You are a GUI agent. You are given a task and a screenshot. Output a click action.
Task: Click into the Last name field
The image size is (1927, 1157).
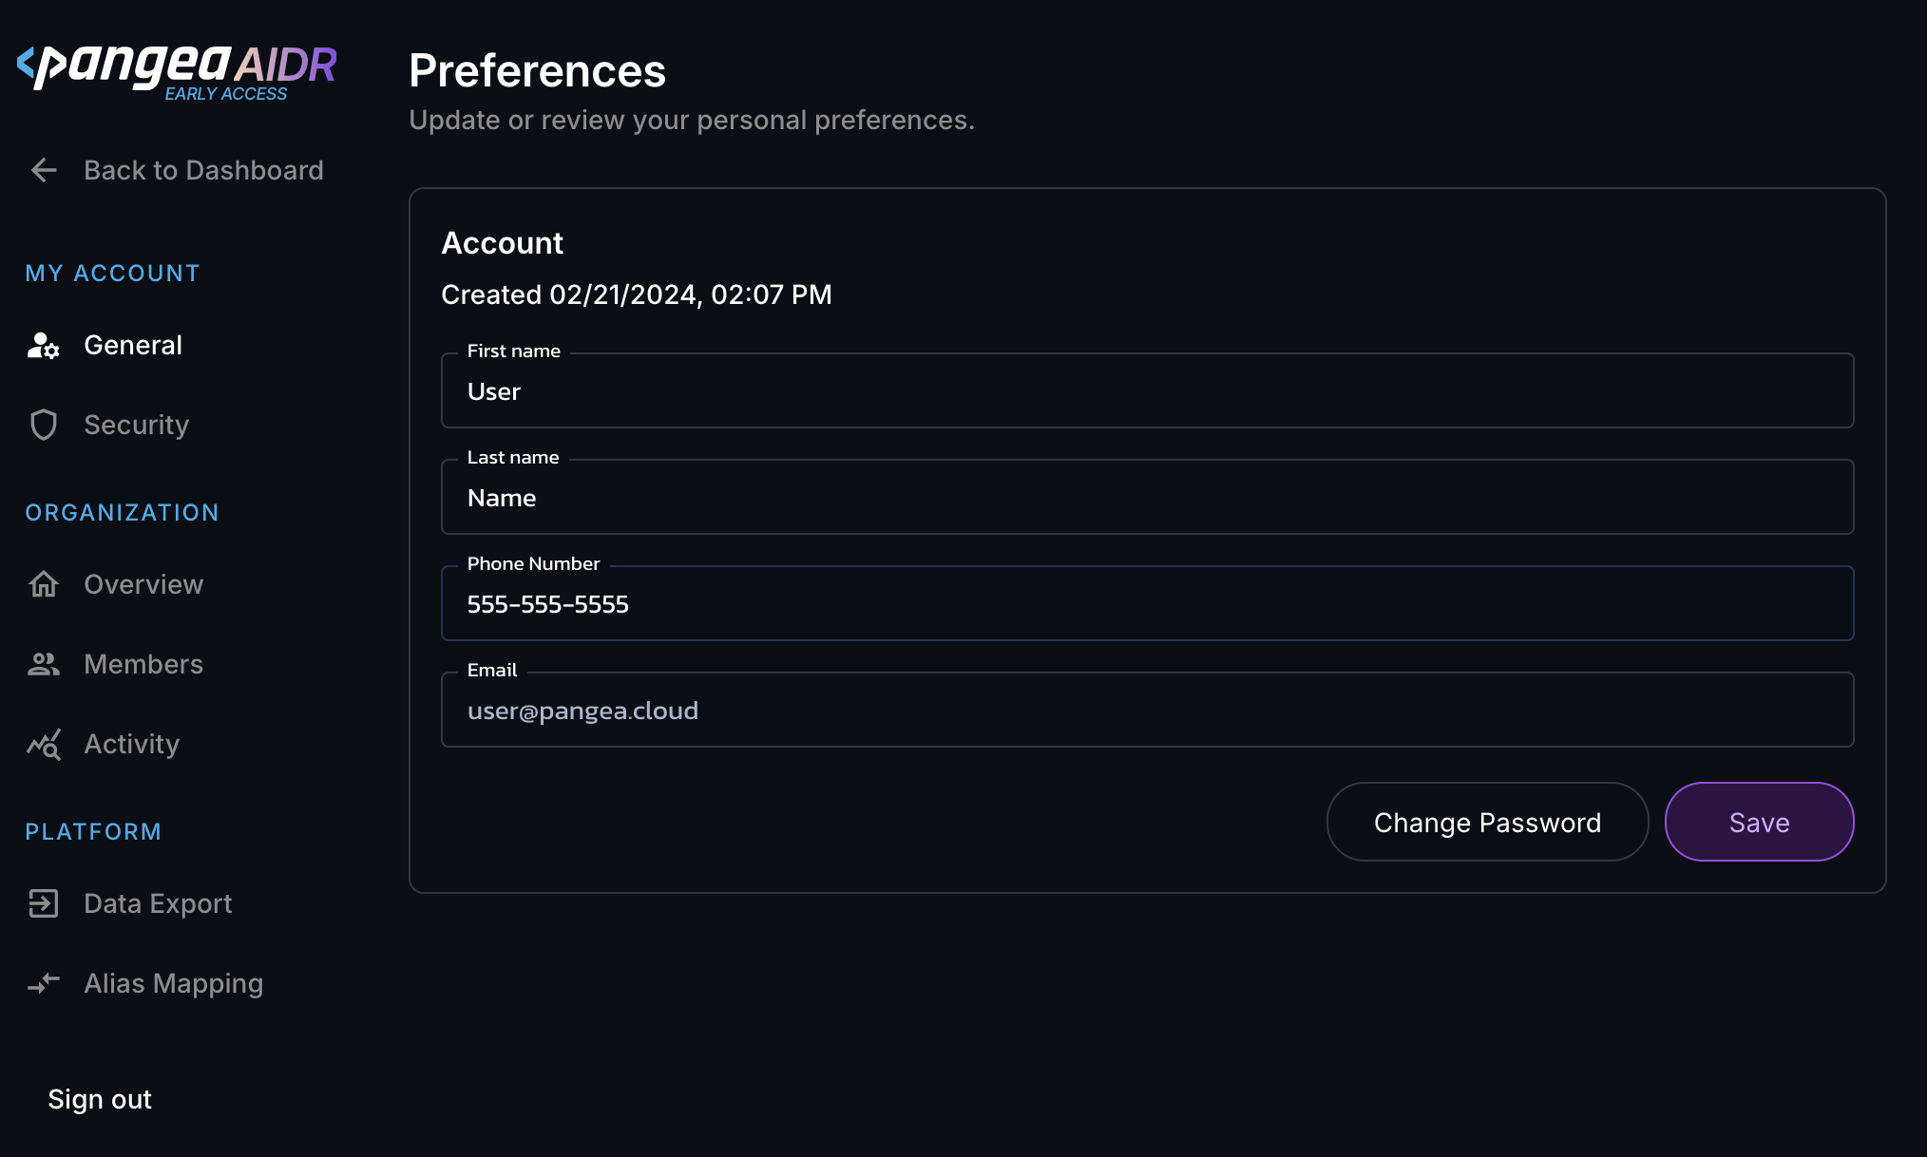1147,498
